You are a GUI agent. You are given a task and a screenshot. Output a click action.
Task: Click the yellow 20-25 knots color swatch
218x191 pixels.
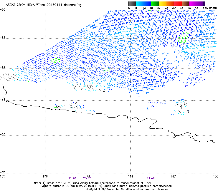(163, 4)
